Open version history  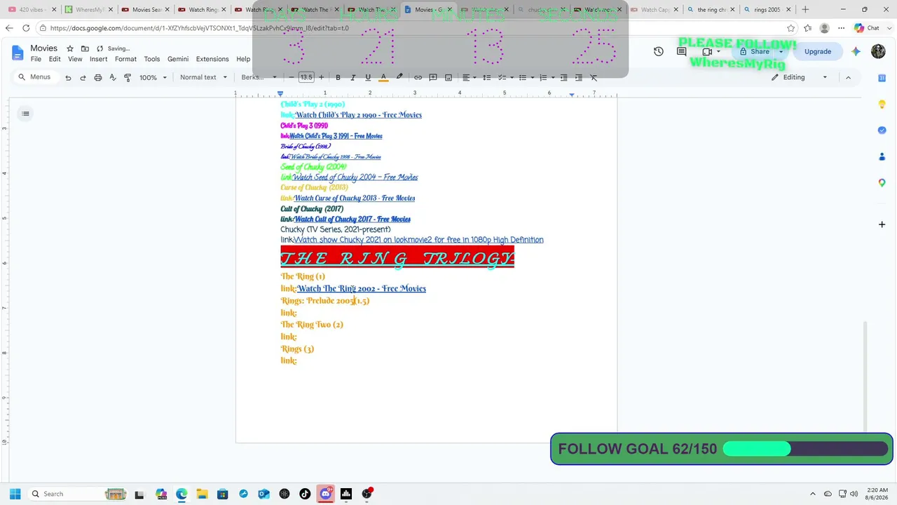click(x=659, y=51)
